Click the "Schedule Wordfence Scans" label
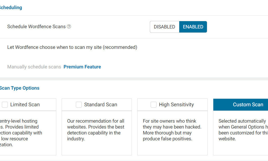268x161 pixels. tap(36, 27)
